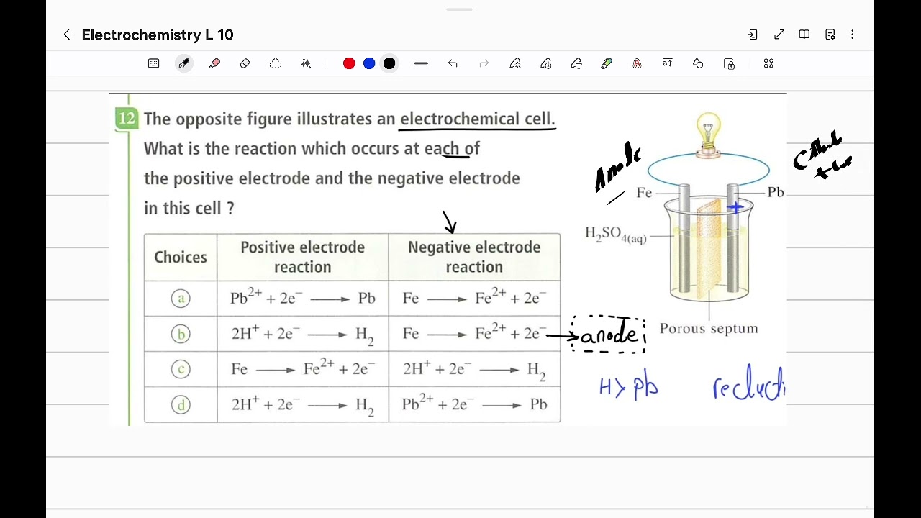Tap the Fe electrode label in diagram

tap(644, 193)
